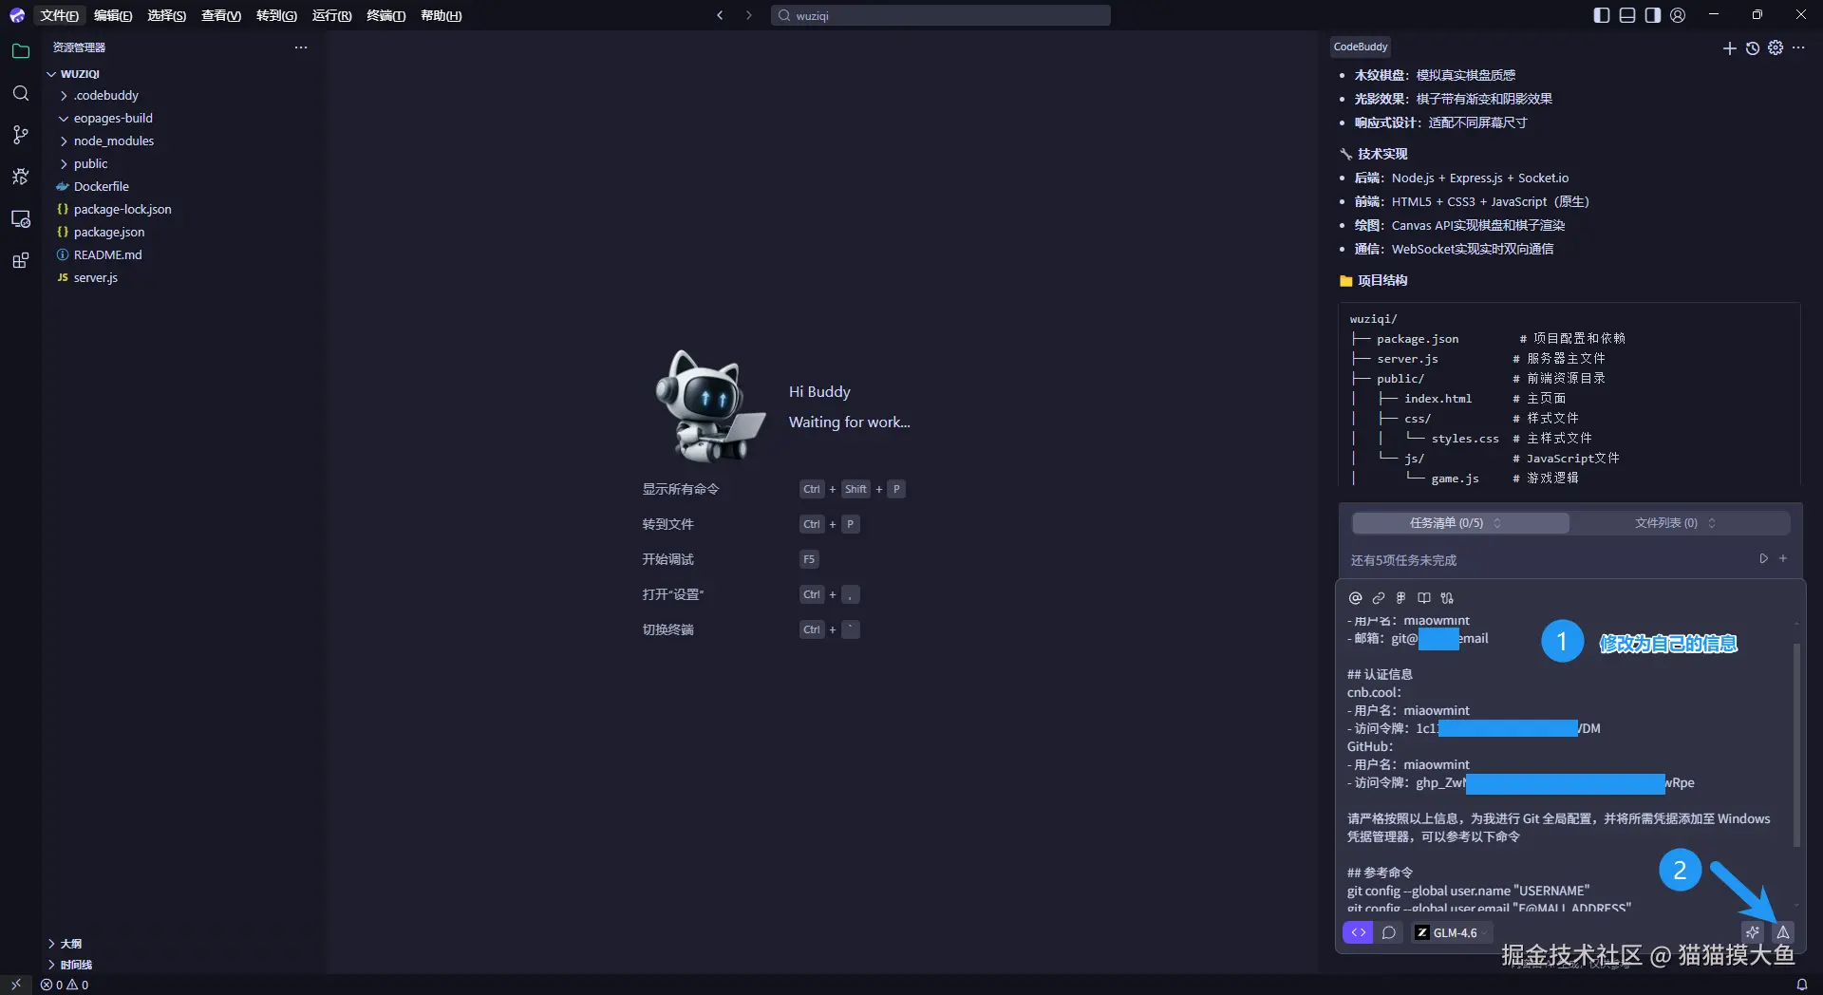Open the Search view in activity bar
Viewport: 1823px width, 995px height.
[21, 93]
